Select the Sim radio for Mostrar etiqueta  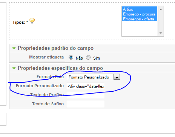[88, 58]
